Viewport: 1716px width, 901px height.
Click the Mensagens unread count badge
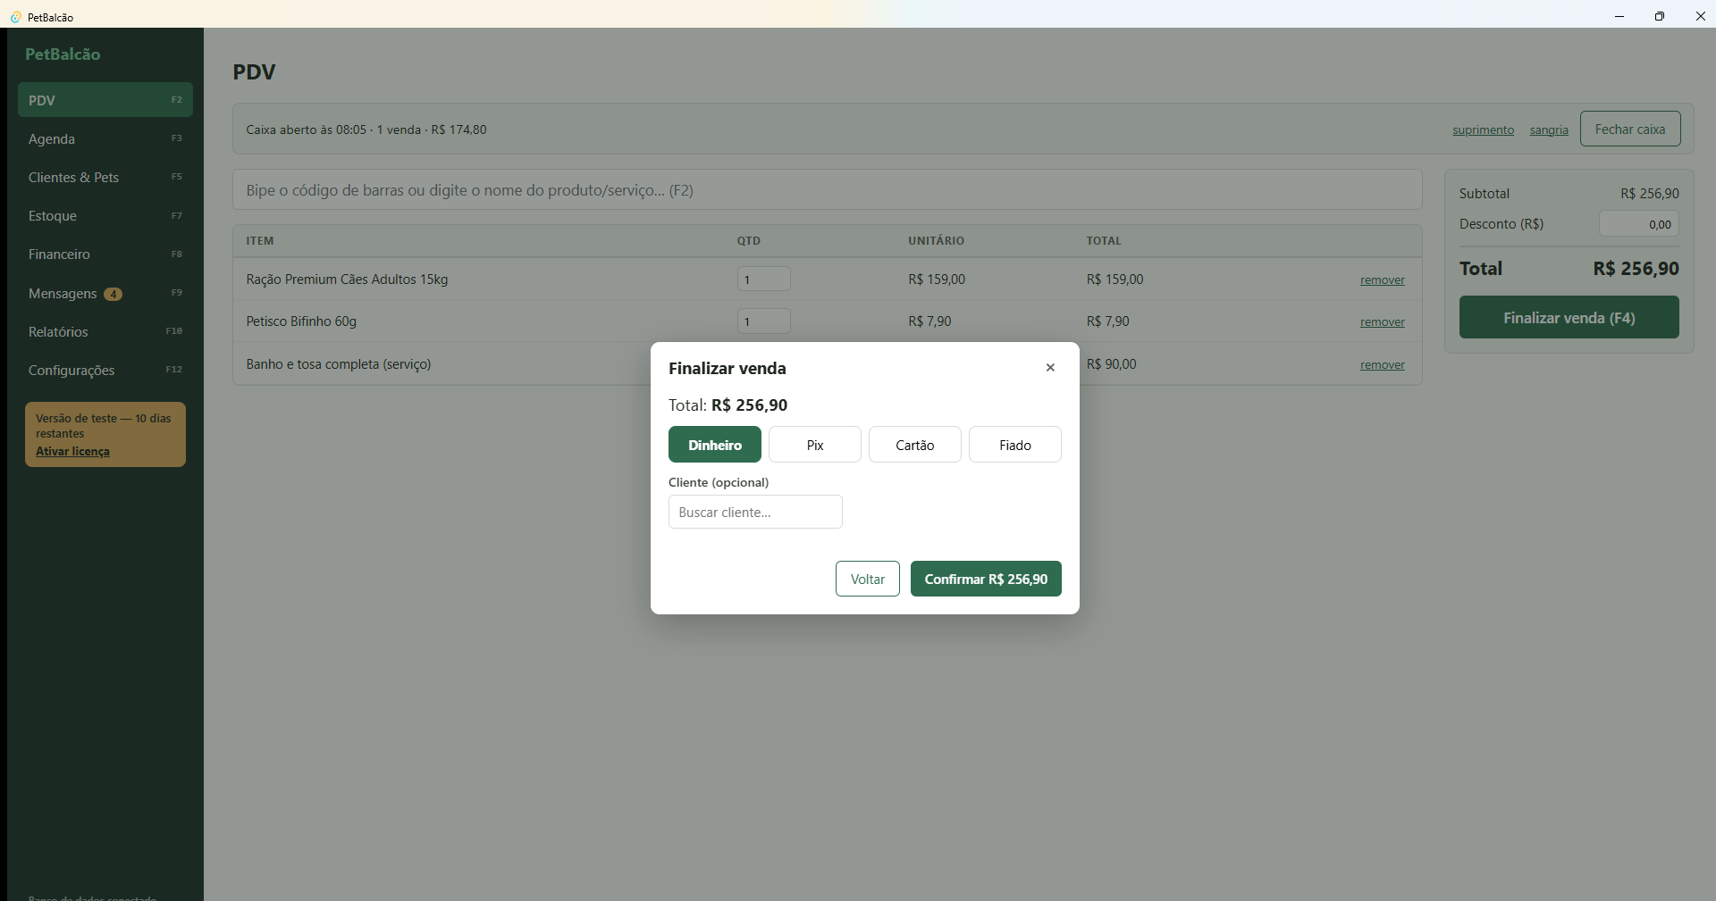pos(113,294)
